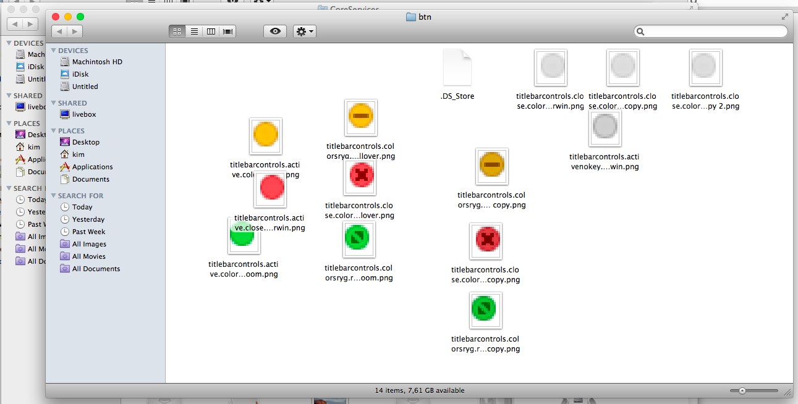Go forward in btn window
Screen dimensions: 798x404
click(x=75, y=32)
